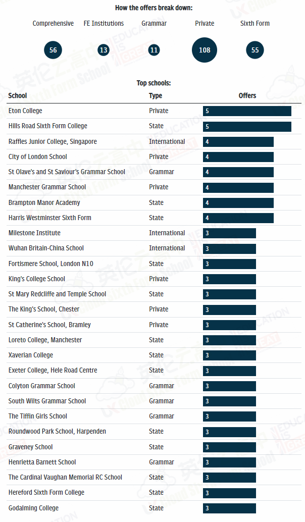
Task: Click Milestone Institute offers bar
Action: pos(229,233)
